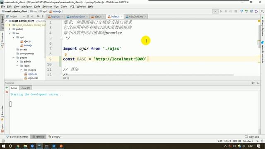Collapse the src folder

pos(10,33)
